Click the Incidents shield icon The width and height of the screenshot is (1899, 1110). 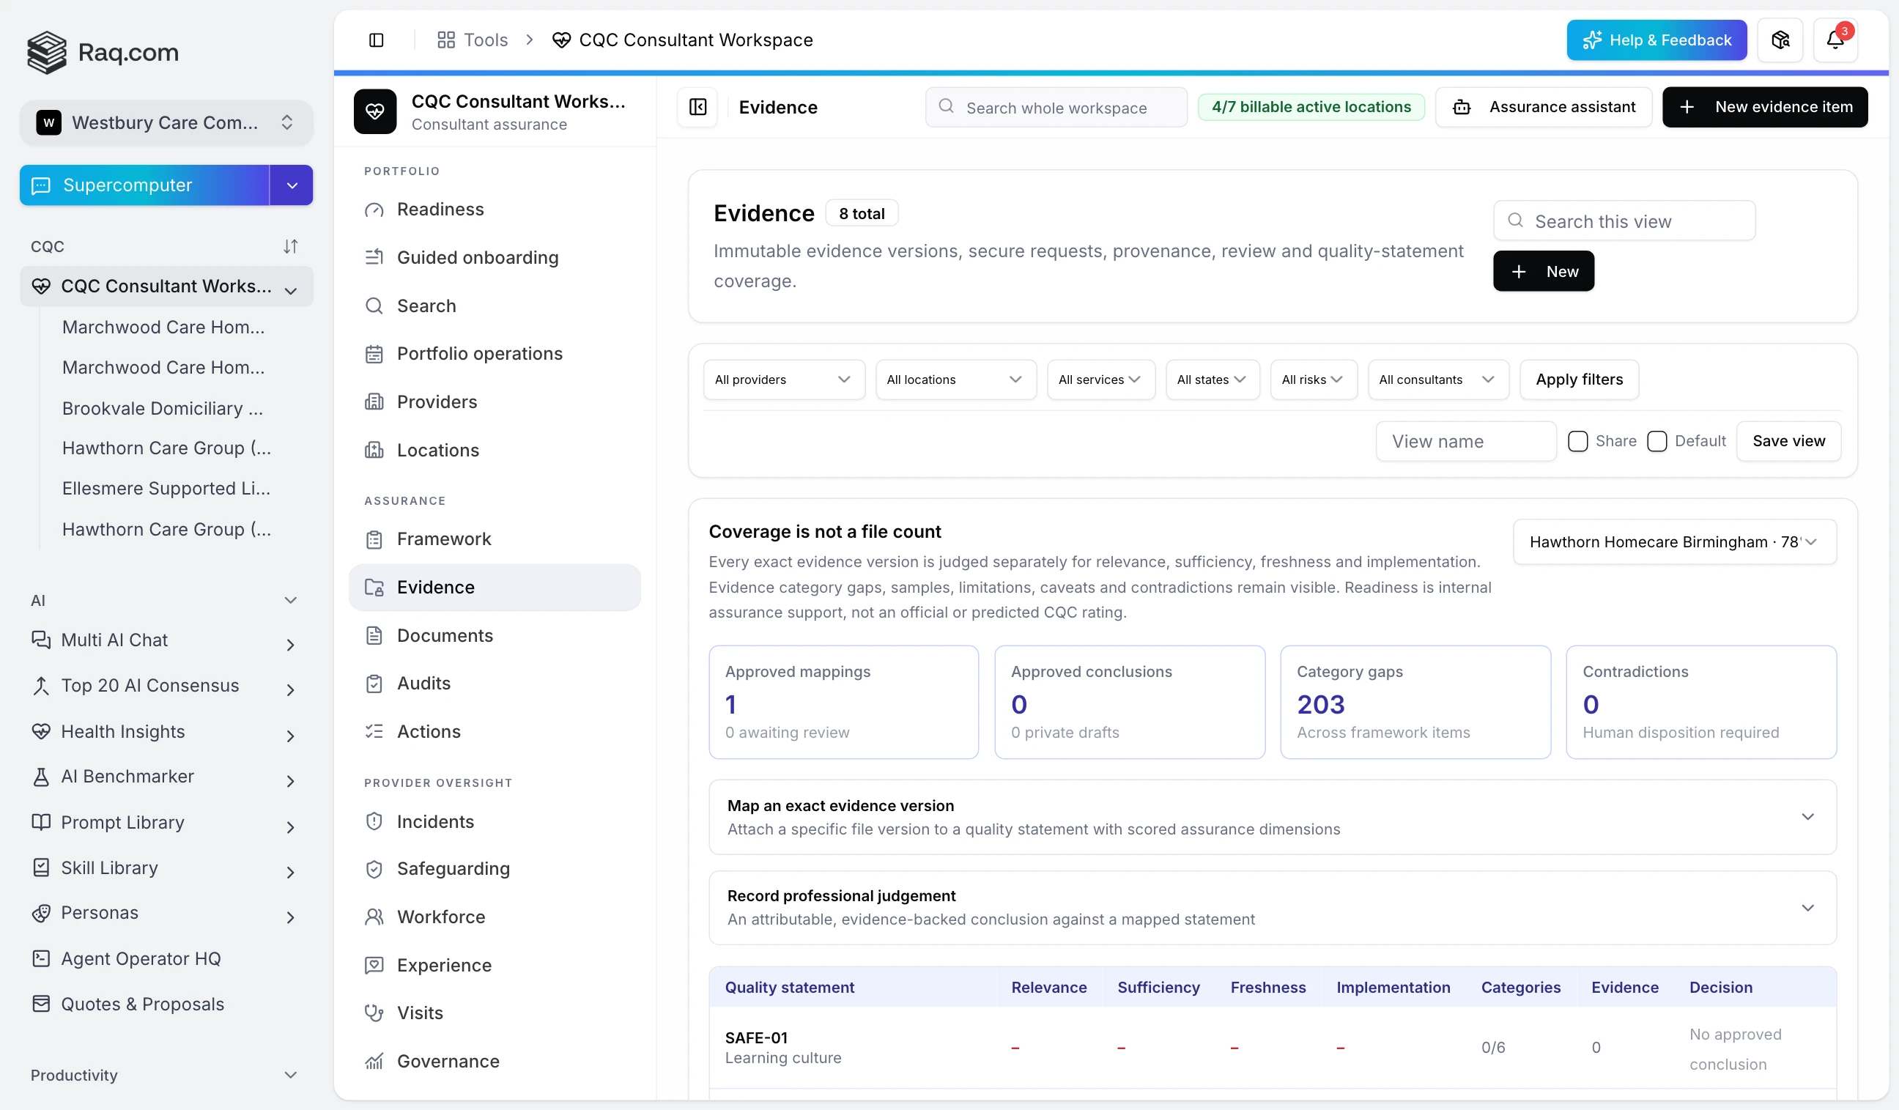coord(374,821)
